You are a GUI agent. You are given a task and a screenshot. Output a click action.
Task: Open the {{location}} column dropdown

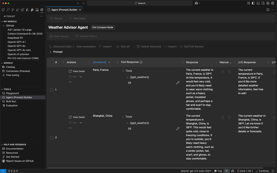pos(109,62)
